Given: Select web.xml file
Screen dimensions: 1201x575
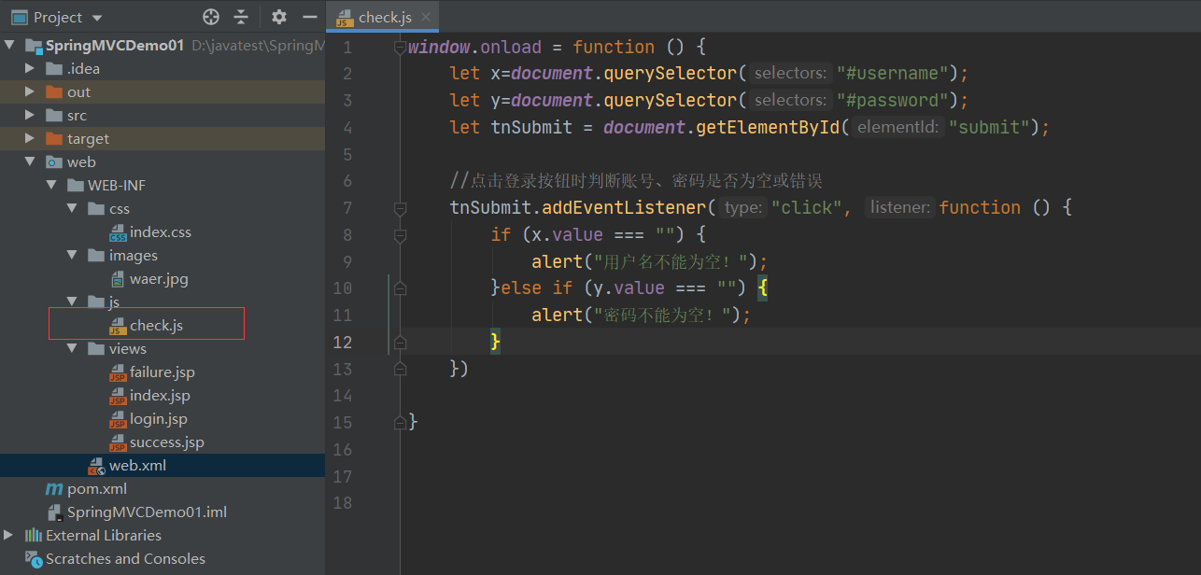Looking at the screenshot, I should tap(137, 465).
